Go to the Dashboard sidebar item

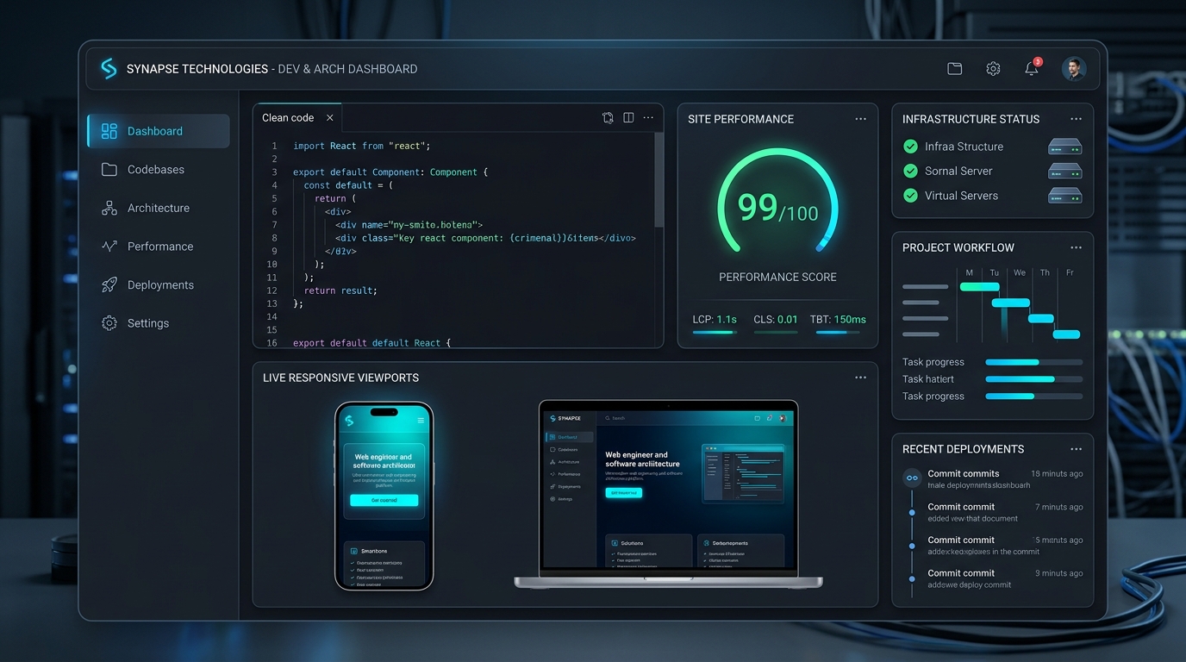click(x=159, y=131)
